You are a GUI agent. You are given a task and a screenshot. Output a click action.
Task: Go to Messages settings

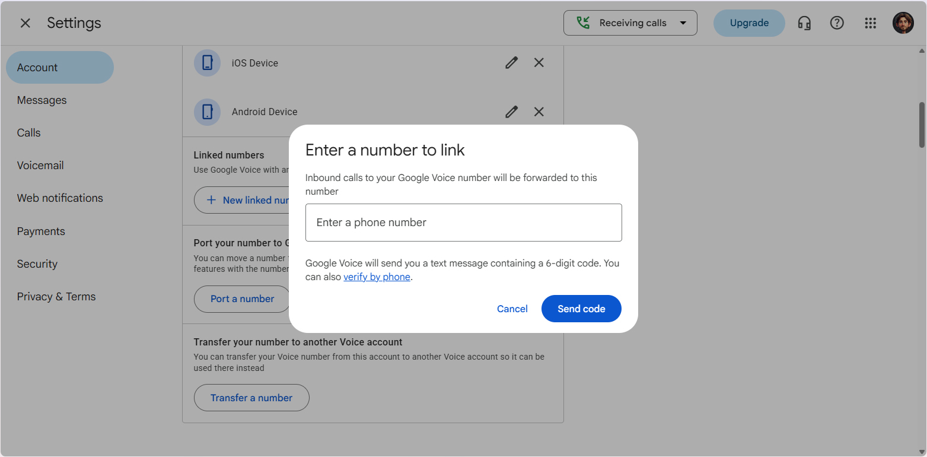pyautogui.click(x=42, y=100)
